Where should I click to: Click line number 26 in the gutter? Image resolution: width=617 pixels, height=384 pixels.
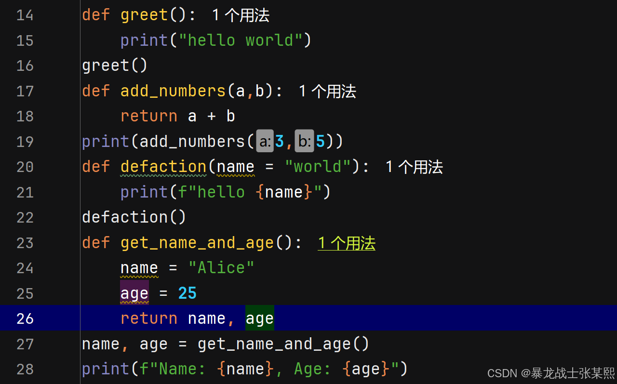(25, 318)
